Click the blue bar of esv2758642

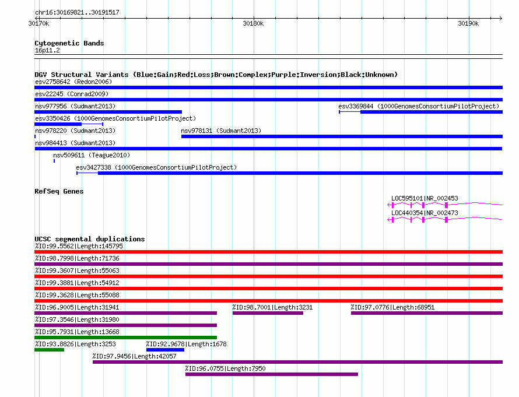(268, 87)
